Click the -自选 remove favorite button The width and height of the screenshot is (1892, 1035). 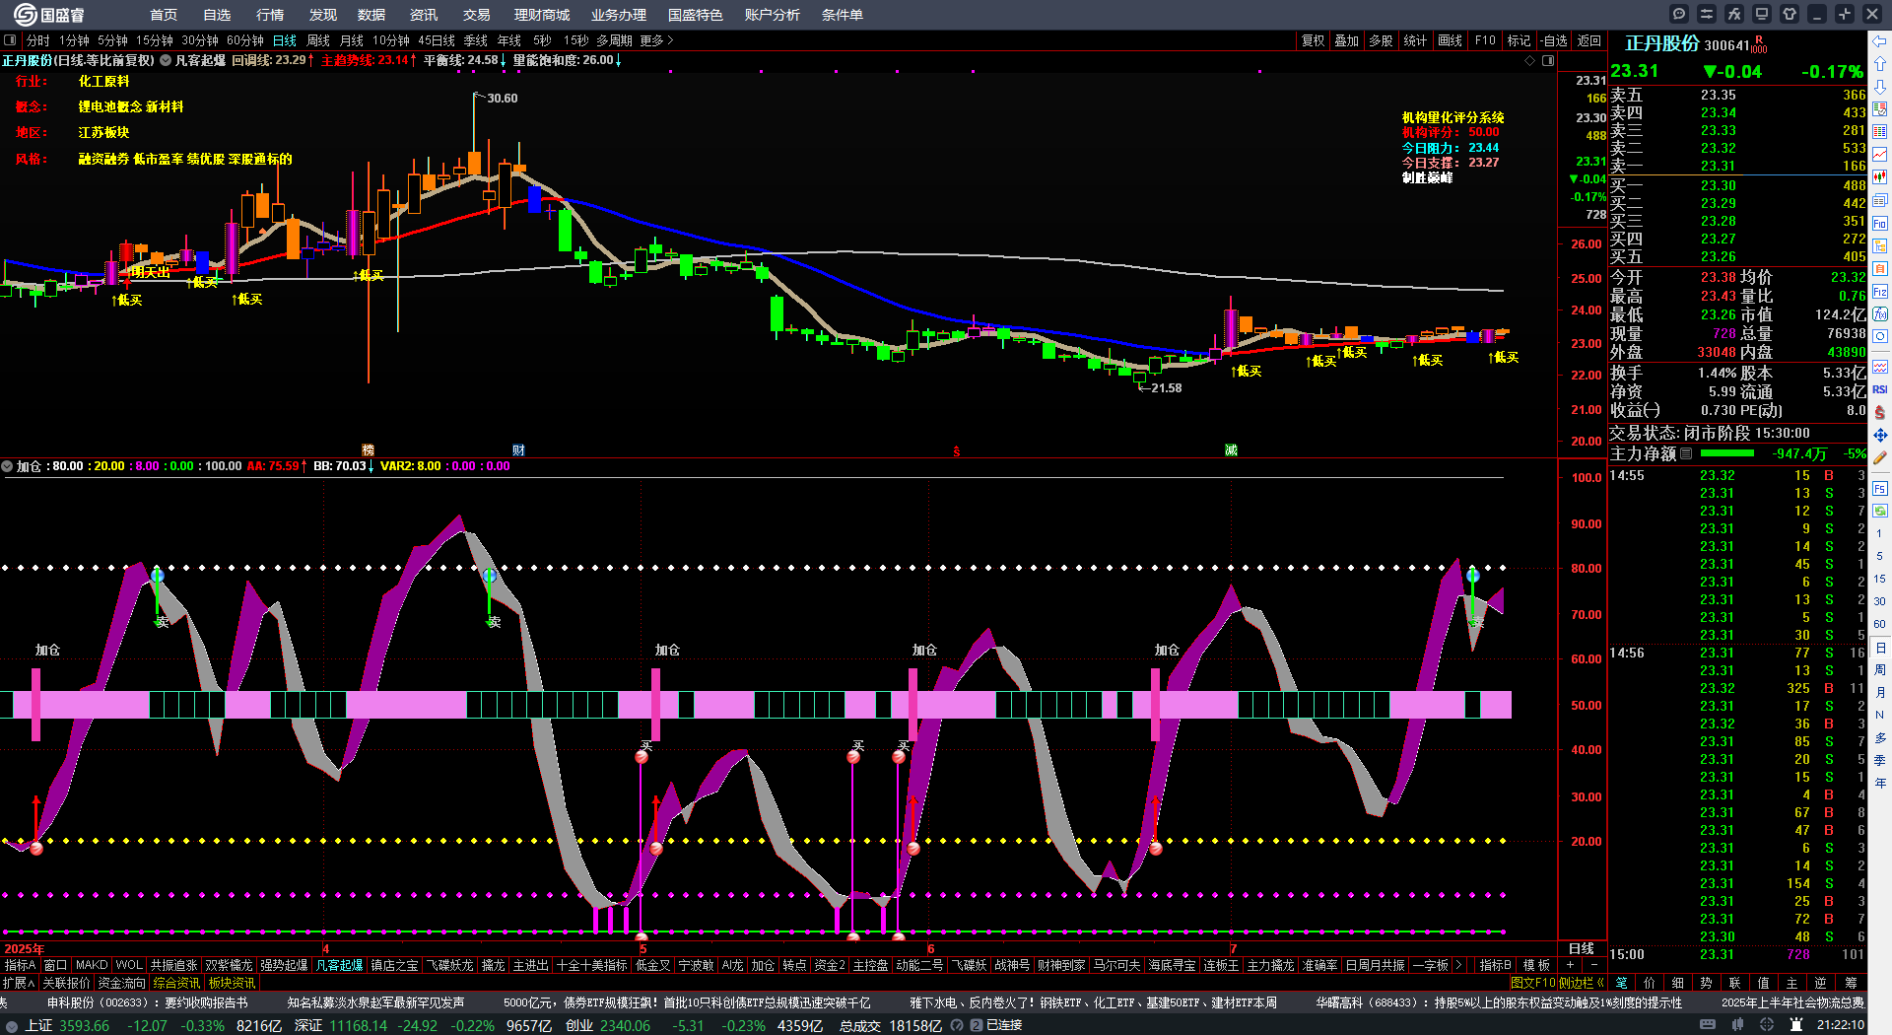(x=1554, y=40)
